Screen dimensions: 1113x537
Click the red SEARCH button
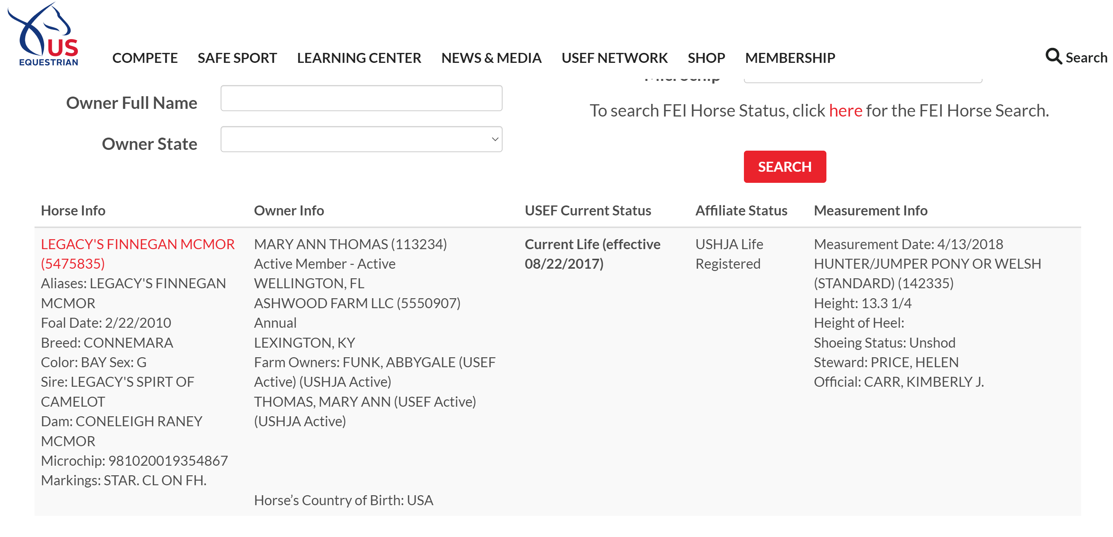click(785, 167)
